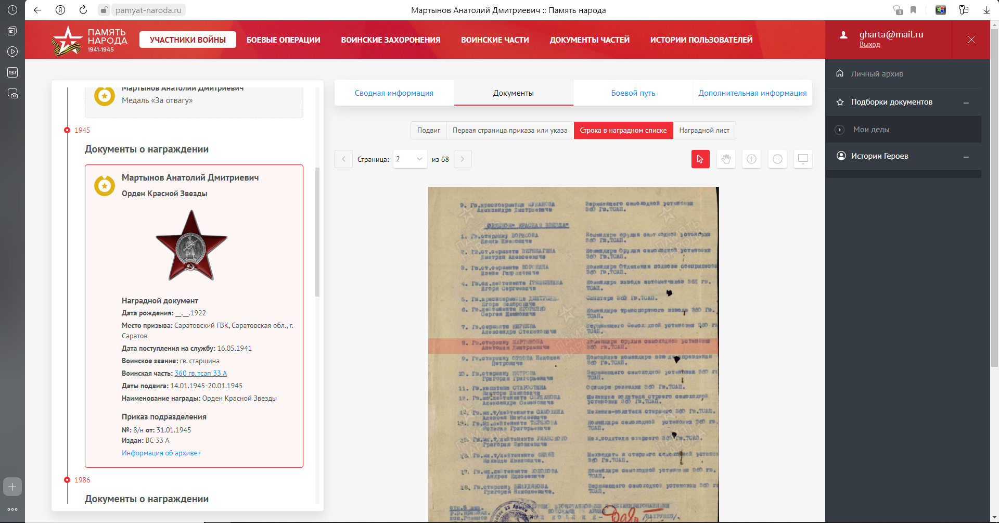Open fullscreen document view
Viewport: 999px width, 523px height.
(x=803, y=159)
